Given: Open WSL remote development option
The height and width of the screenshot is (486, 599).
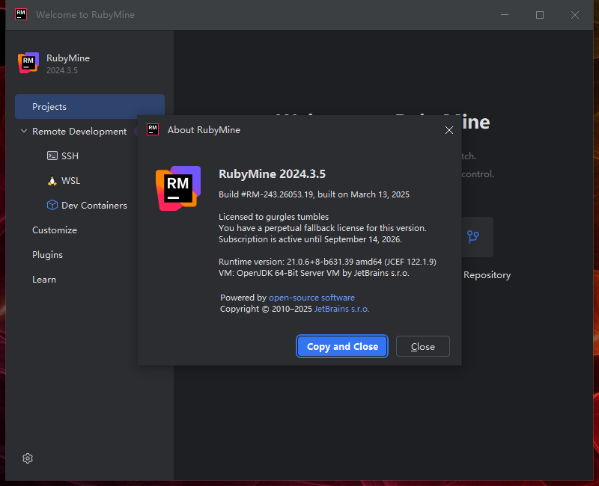Looking at the screenshot, I should 70,180.
